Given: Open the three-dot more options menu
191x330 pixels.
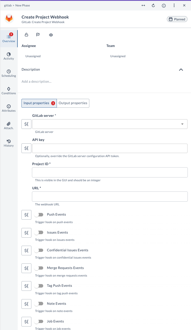Looking at the screenshot, I should tap(174, 5).
